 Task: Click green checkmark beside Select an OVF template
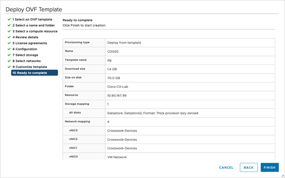click(x=9, y=19)
